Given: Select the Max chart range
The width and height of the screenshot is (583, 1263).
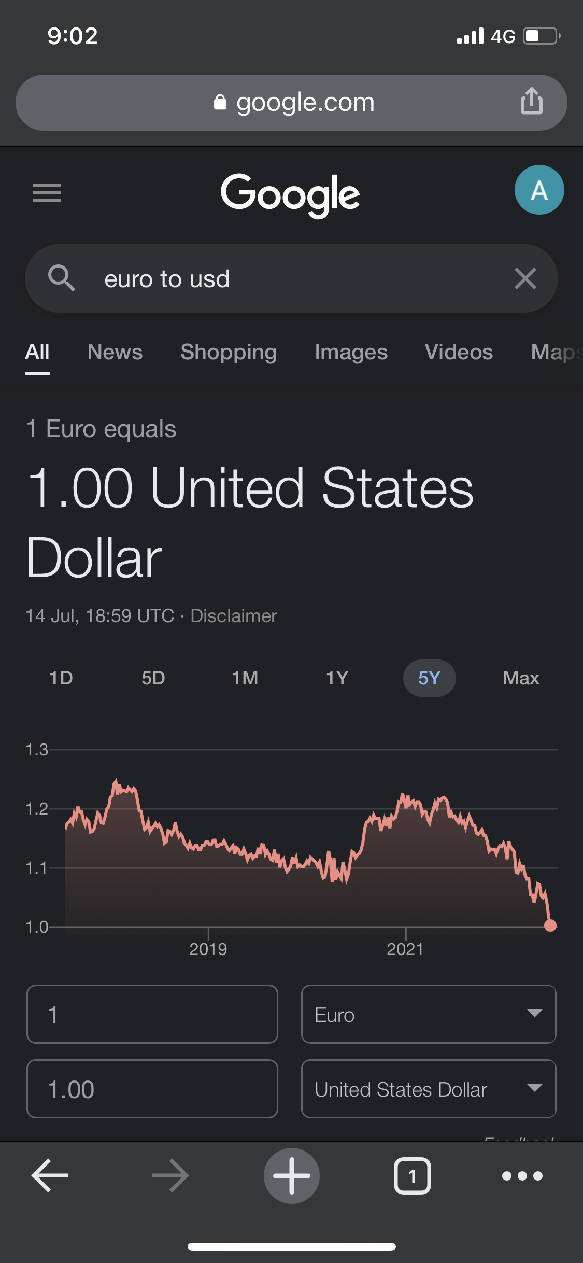Looking at the screenshot, I should point(521,678).
